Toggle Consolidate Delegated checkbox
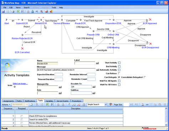The image size is (169, 131). coord(145,77)
